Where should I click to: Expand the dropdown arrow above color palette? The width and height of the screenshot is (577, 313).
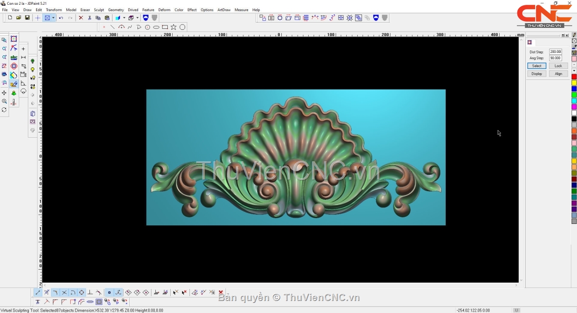click(574, 71)
